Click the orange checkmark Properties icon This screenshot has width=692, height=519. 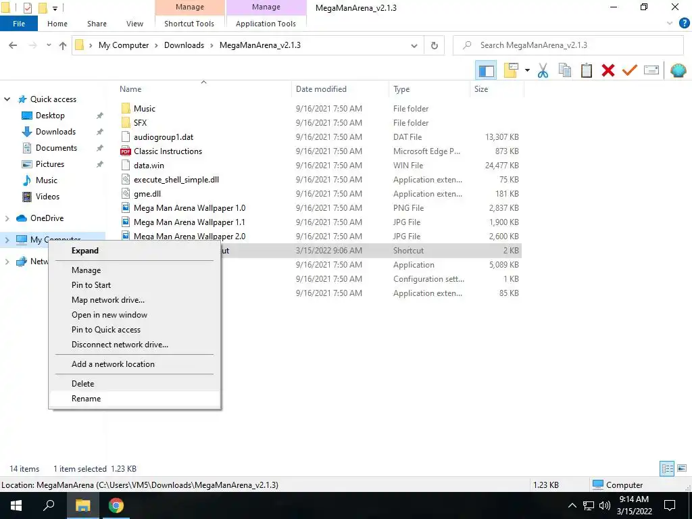(x=630, y=70)
